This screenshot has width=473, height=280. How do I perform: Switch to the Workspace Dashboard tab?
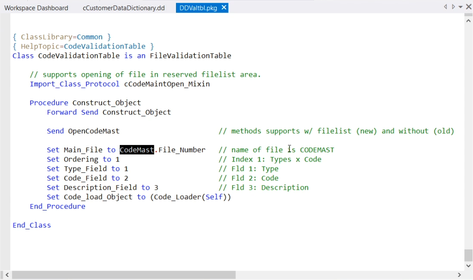point(36,8)
